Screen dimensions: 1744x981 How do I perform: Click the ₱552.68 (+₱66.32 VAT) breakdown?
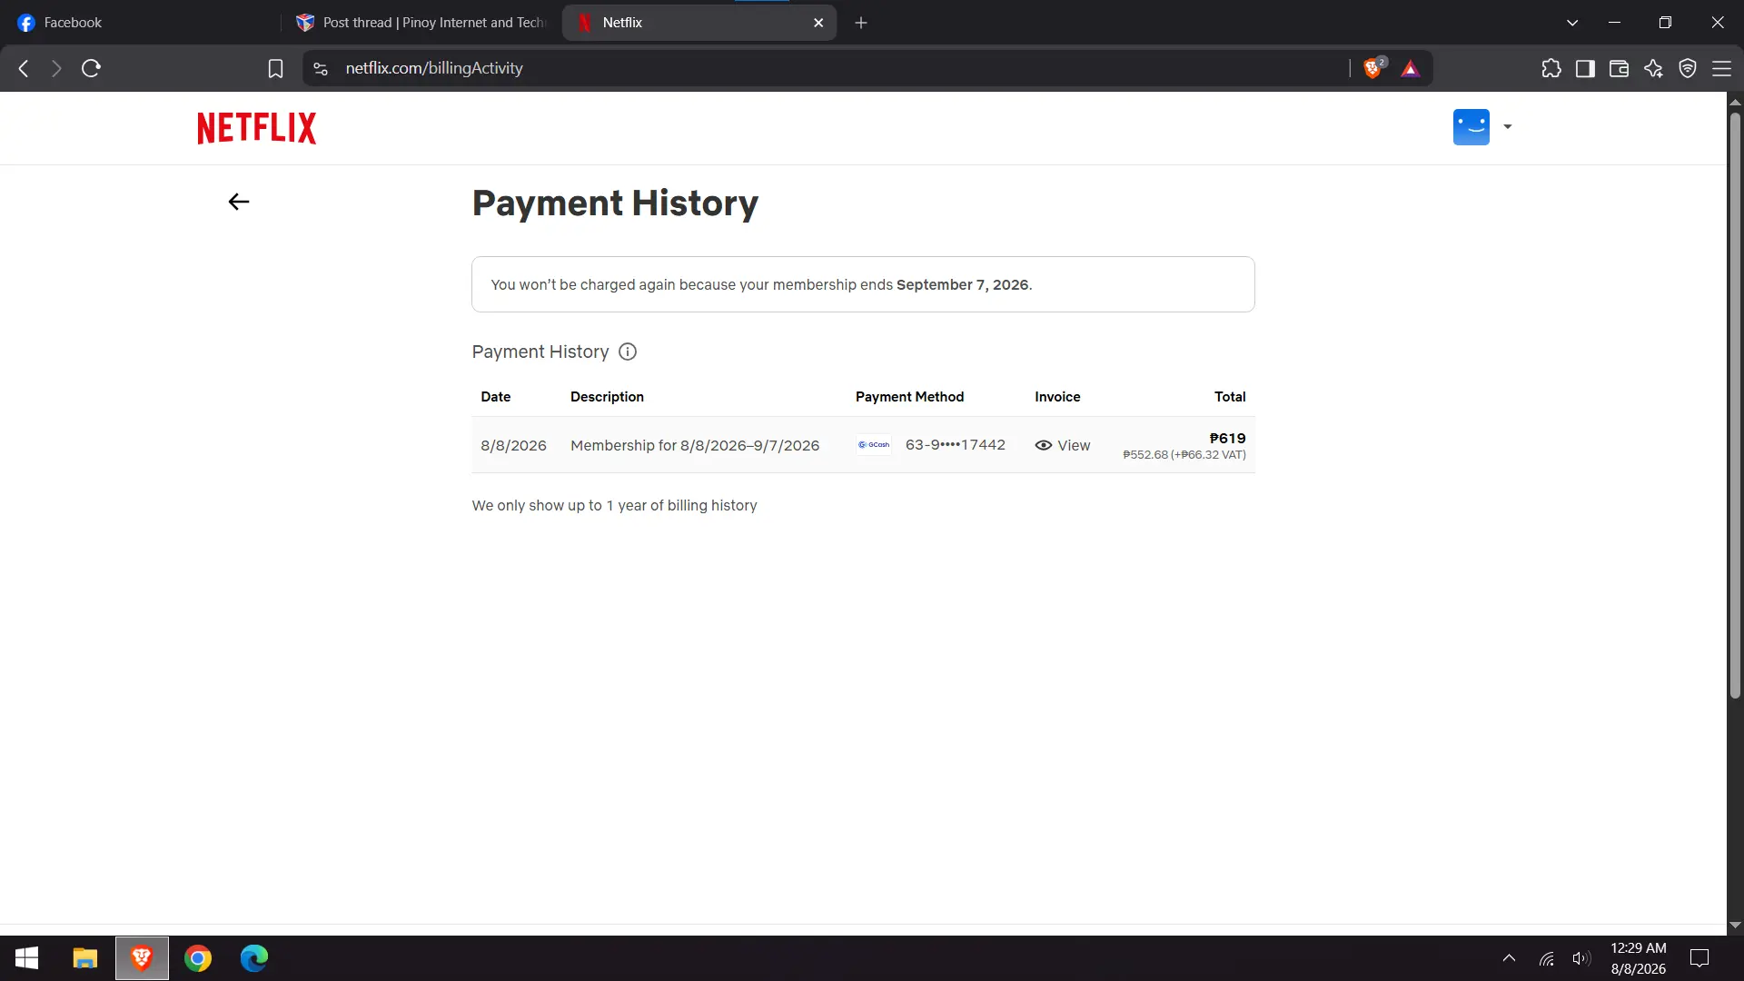tap(1184, 455)
